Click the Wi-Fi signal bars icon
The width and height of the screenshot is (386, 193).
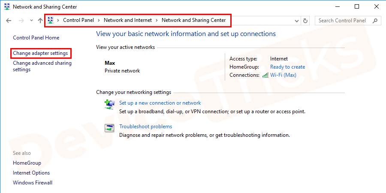[x=265, y=75]
